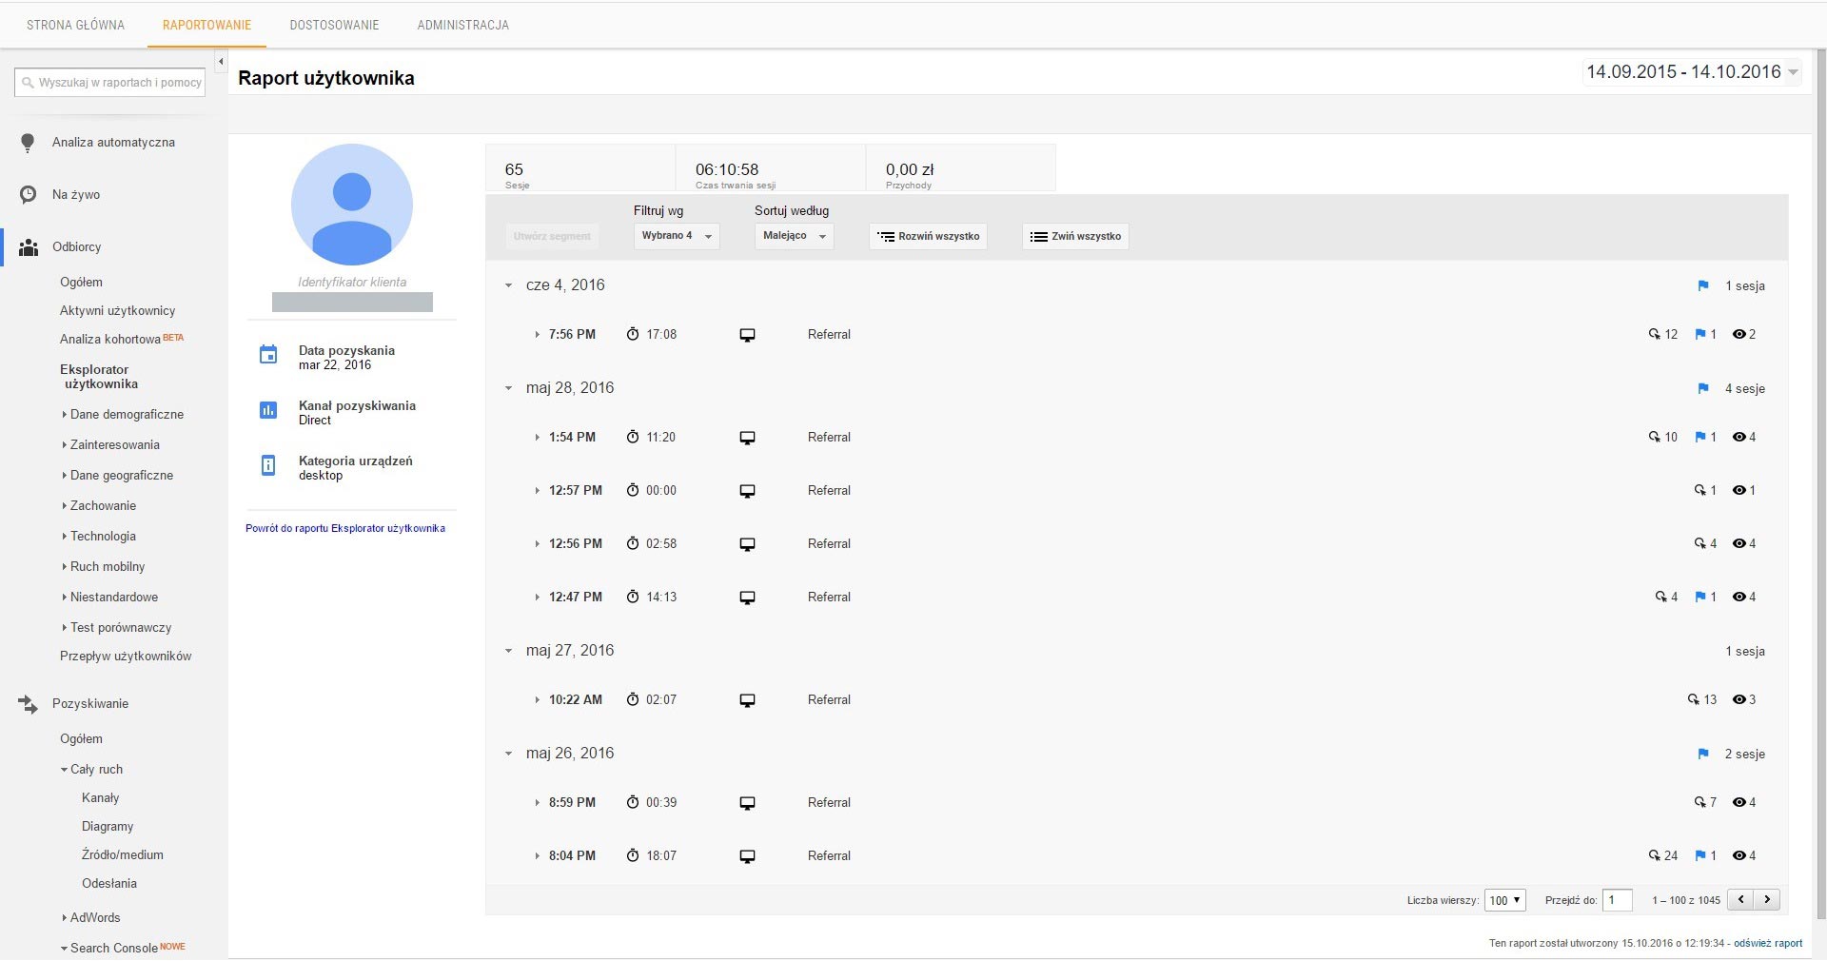Click Zwiń wszystko button
Image resolution: width=1827 pixels, height=961 pixels.
click(x=1075, y=236)
